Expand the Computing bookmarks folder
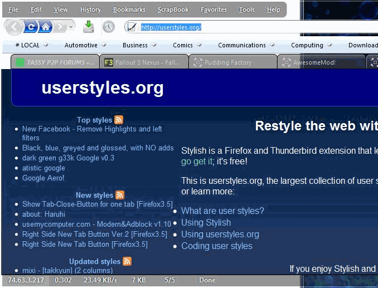The width and height of the screenshot is (378, 288). point(311,45)
